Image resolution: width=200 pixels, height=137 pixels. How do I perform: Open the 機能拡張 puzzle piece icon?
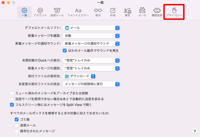pyautogui.click(x=157, y=11)
